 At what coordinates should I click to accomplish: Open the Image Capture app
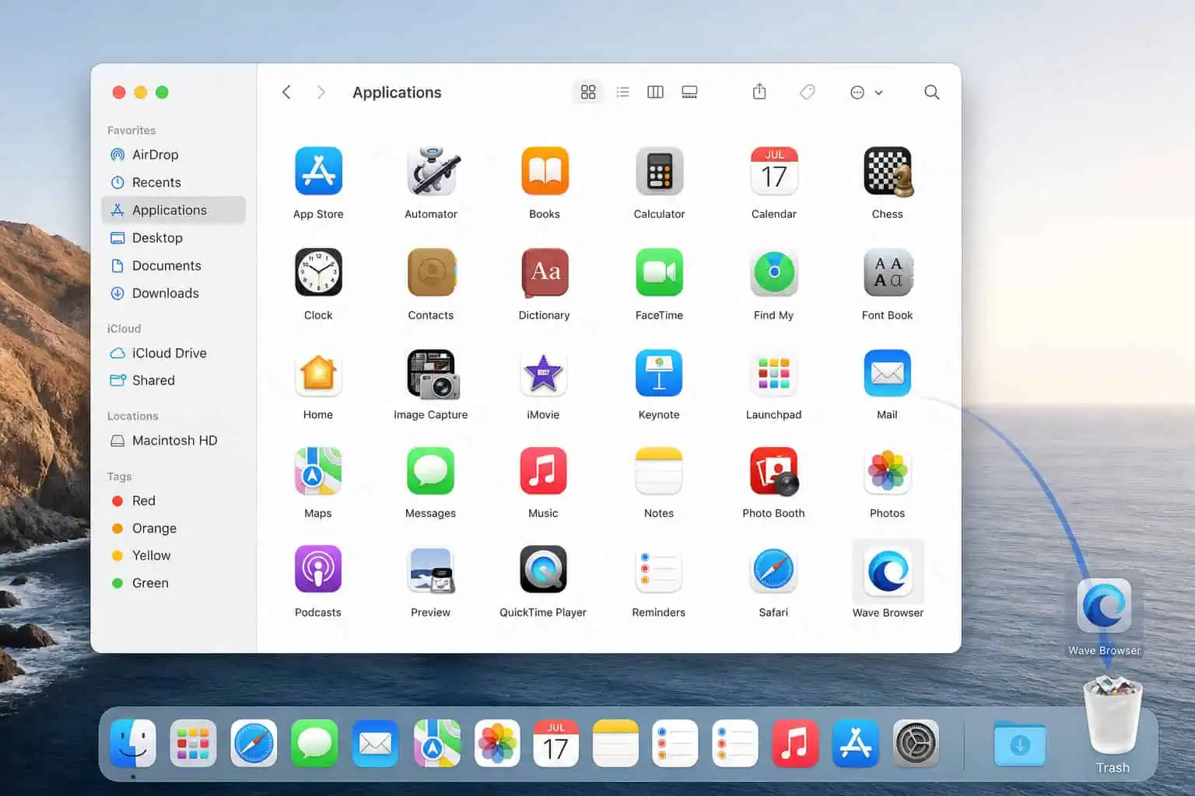[x=433, y=374]
